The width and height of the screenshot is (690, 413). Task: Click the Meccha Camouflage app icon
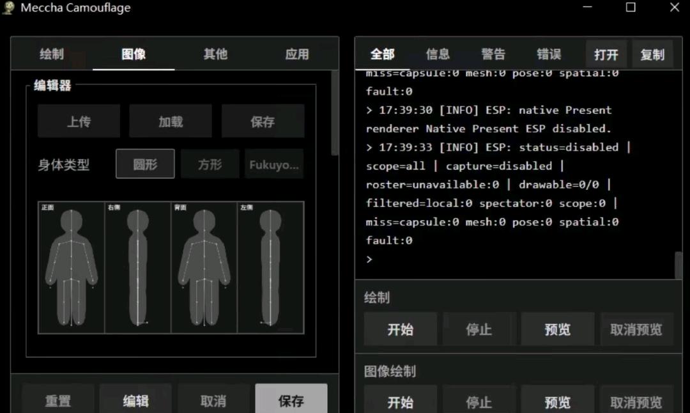[x=8, y=8]
